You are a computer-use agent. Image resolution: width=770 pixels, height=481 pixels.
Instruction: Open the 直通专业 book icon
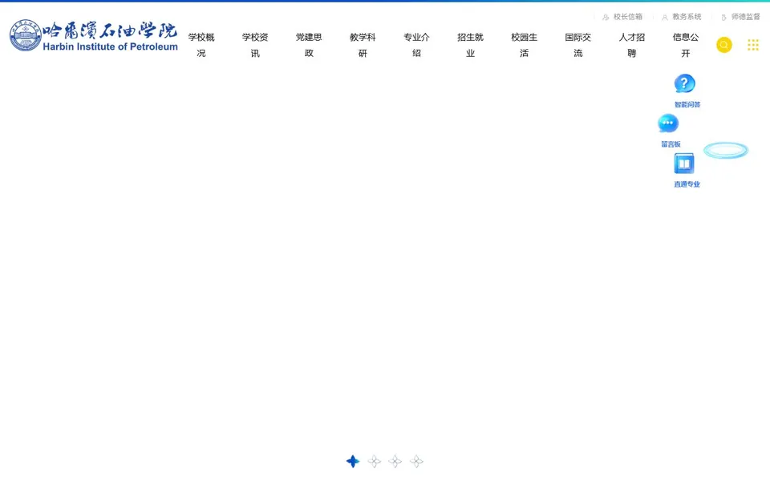click(684, 164)
